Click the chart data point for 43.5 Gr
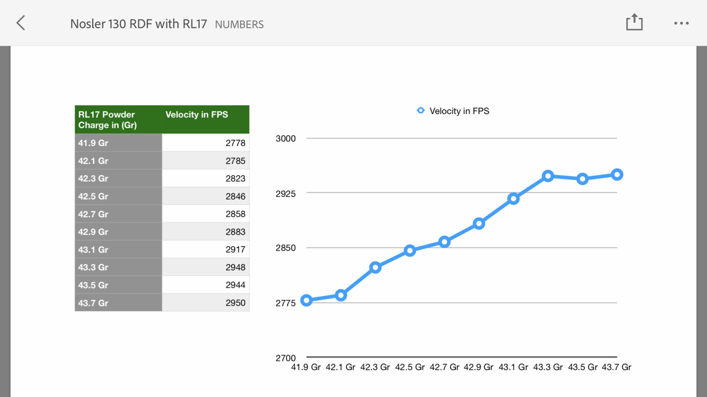707x397 pixels. 582,179
